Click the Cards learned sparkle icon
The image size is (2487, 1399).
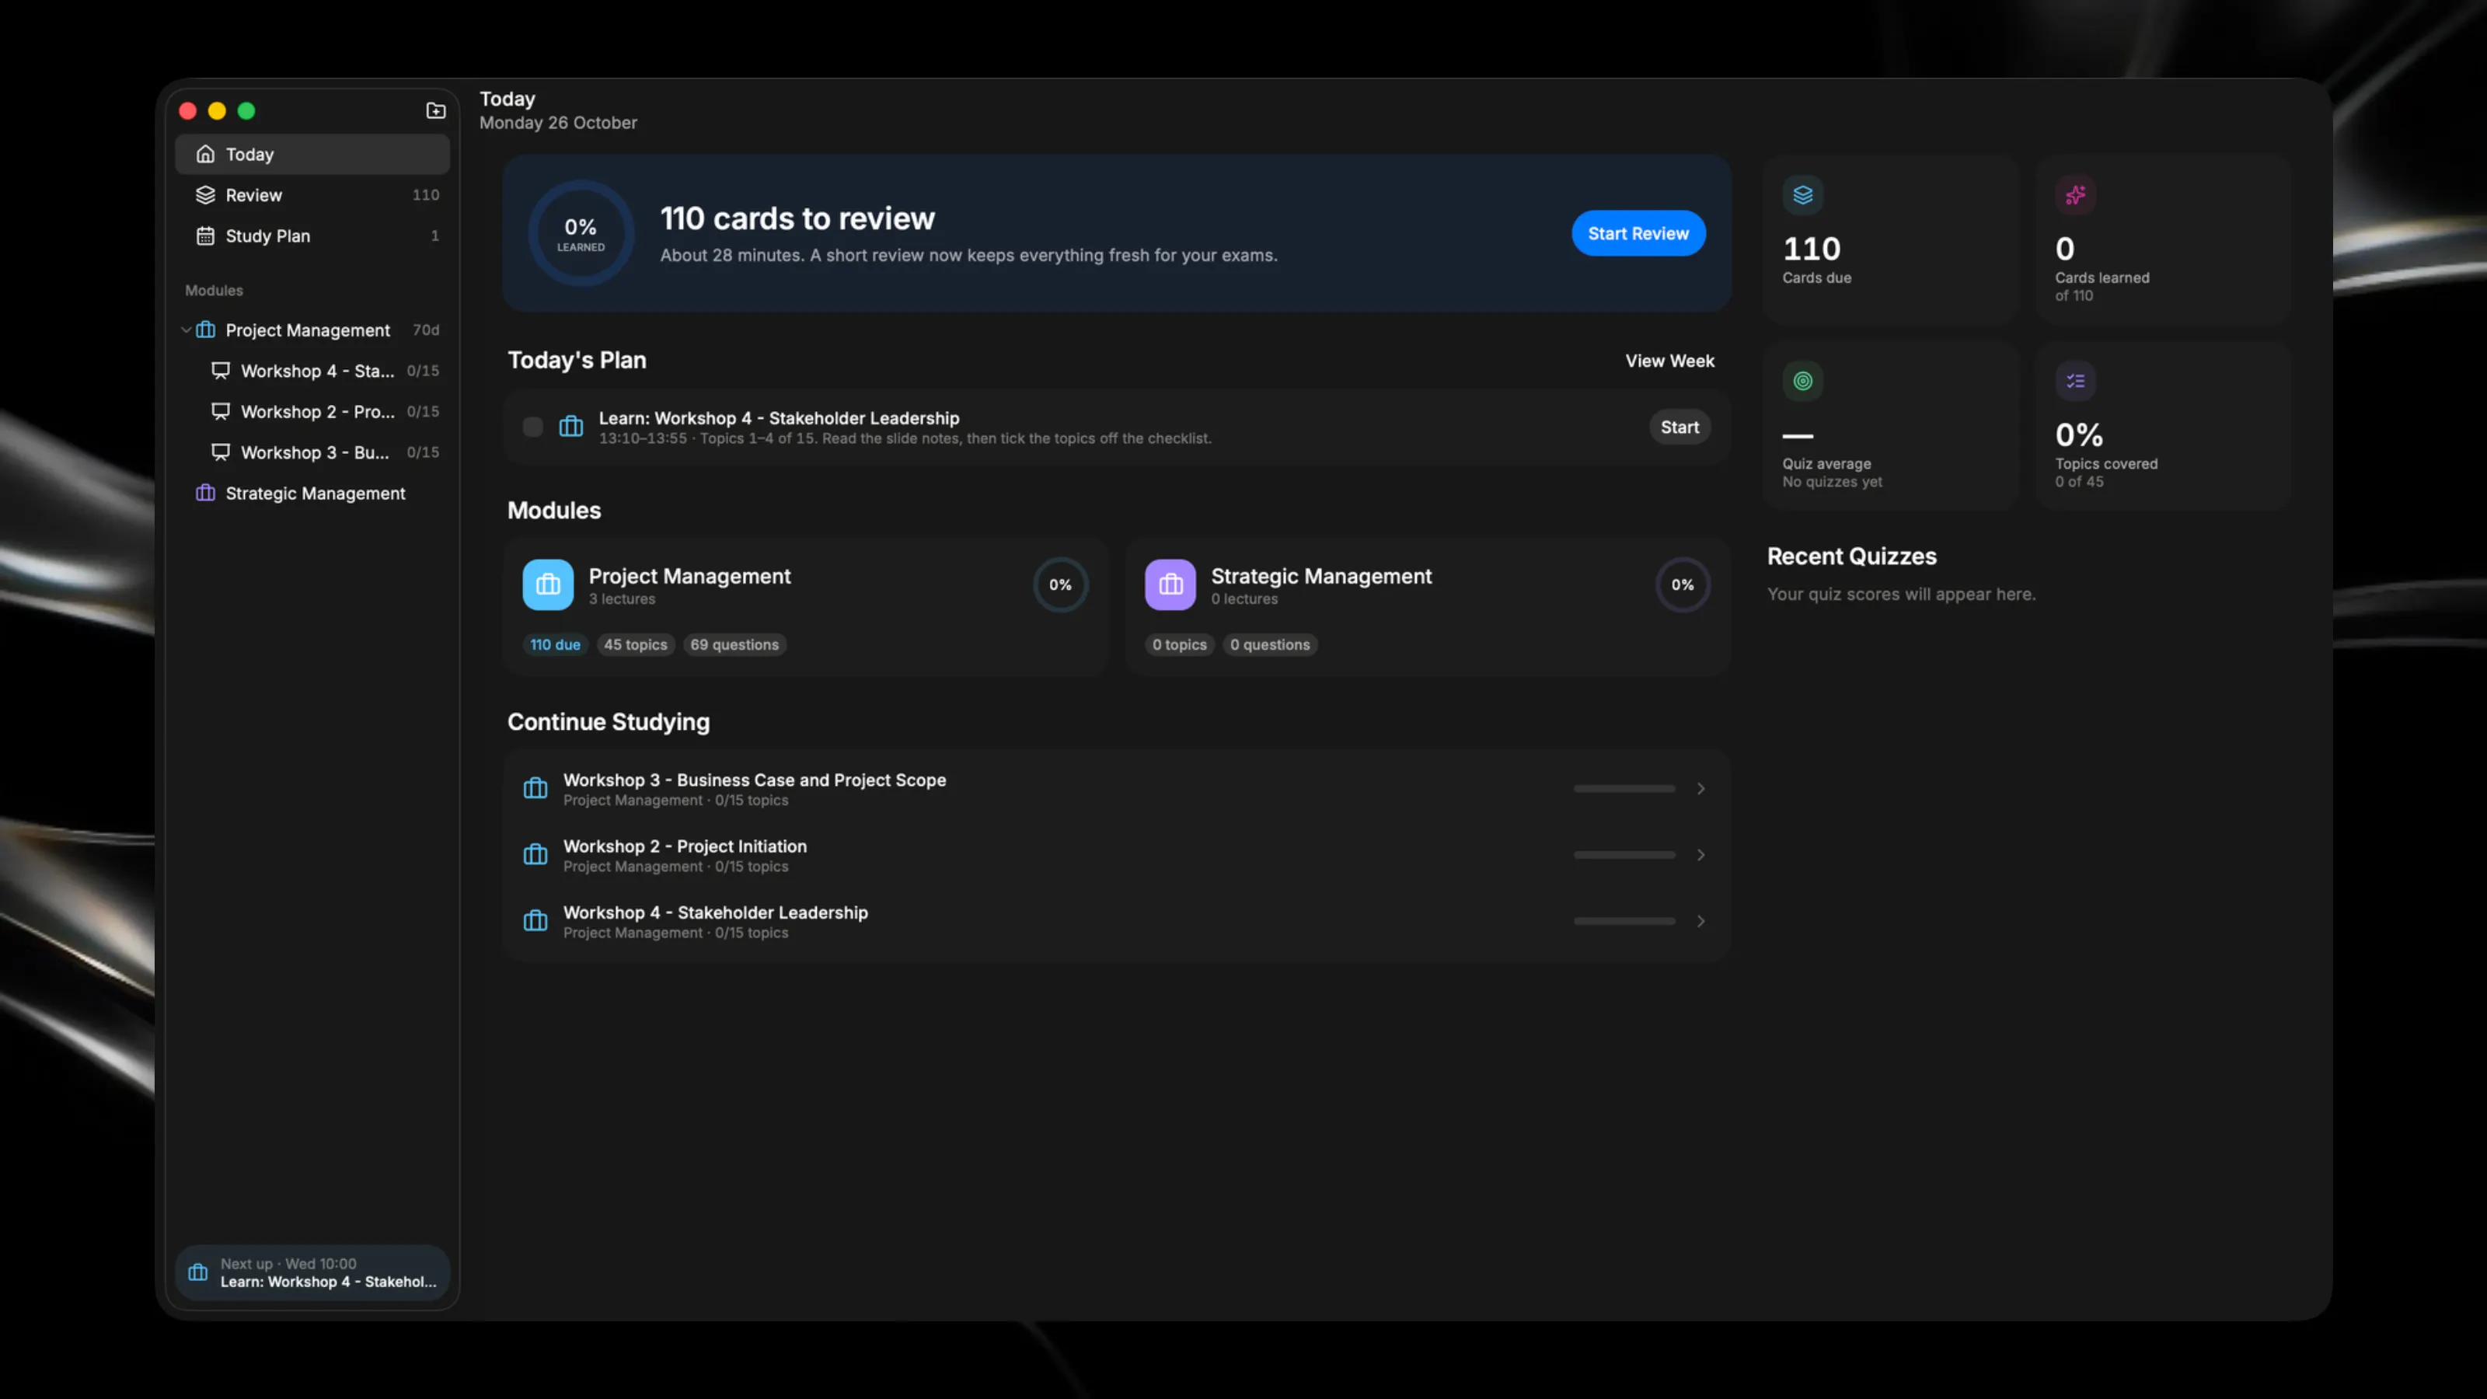(x=2075, y=195)
